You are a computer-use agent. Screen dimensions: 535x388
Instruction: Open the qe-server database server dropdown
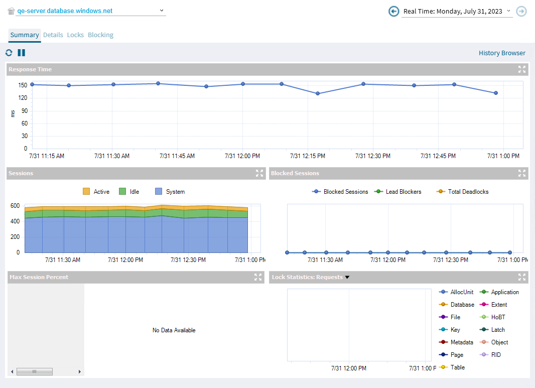click(x=161, y=11)
